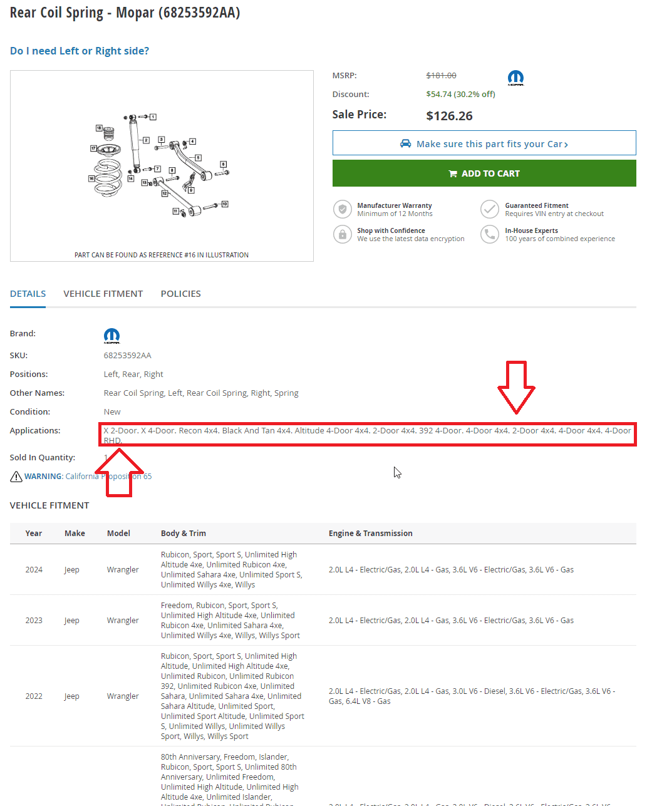Switch to the Policies tab
This screenshot has width=647, height=806.
(x=181, y=294)
